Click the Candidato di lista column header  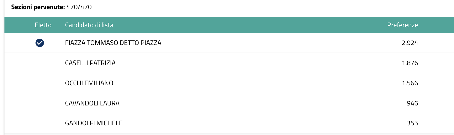pyautogui.click(x=89, y=25)
